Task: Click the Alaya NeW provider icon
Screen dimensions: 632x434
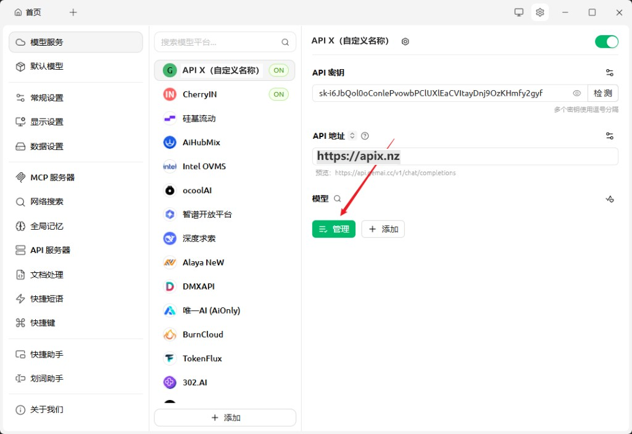Action: (170, 262)
